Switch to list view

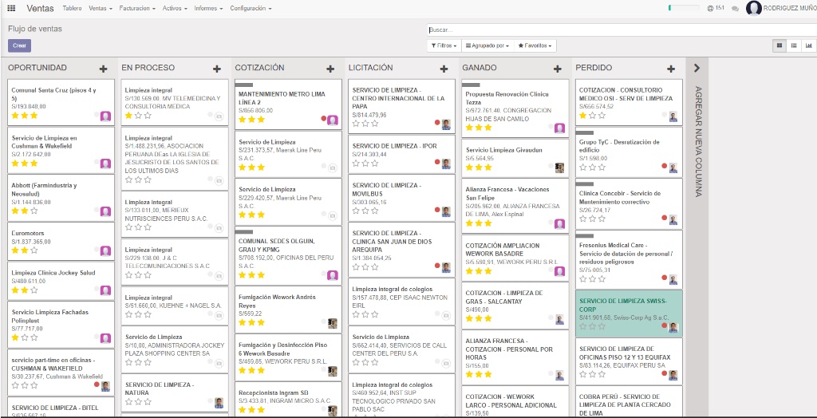tap(794, 45)
